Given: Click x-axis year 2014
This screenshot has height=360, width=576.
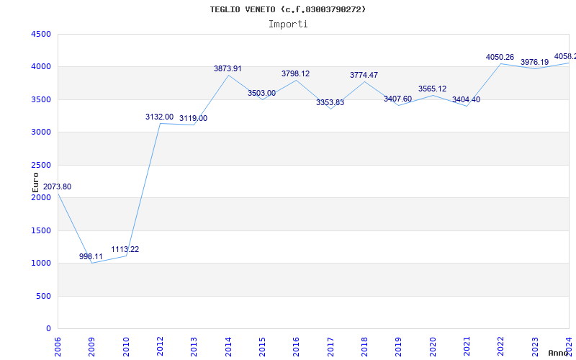Looking at the screenshot, I should click(x=228, y=347).
